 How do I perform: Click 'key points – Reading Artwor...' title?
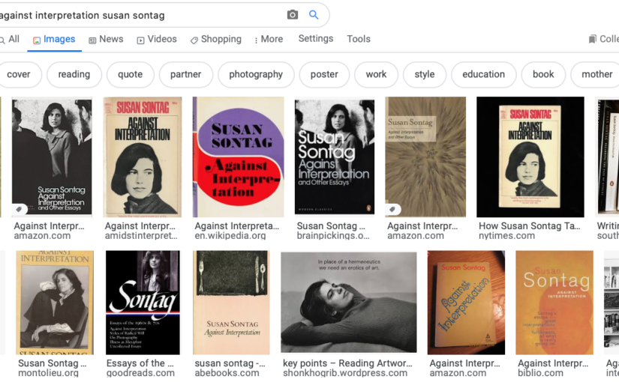[347, 363]
